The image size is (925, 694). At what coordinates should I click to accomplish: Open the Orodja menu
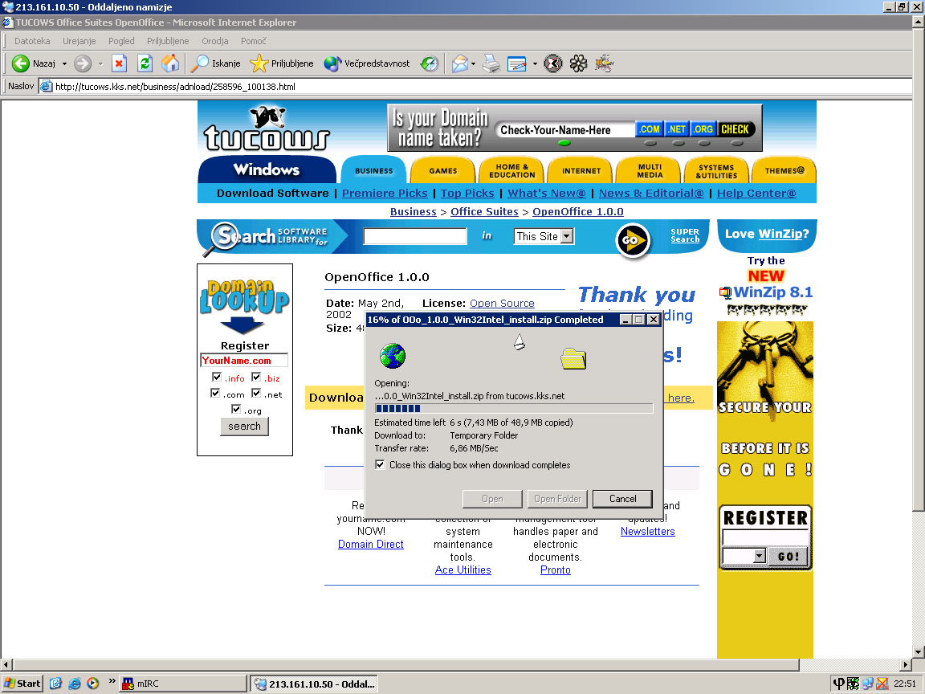click(x=215, y=41)
